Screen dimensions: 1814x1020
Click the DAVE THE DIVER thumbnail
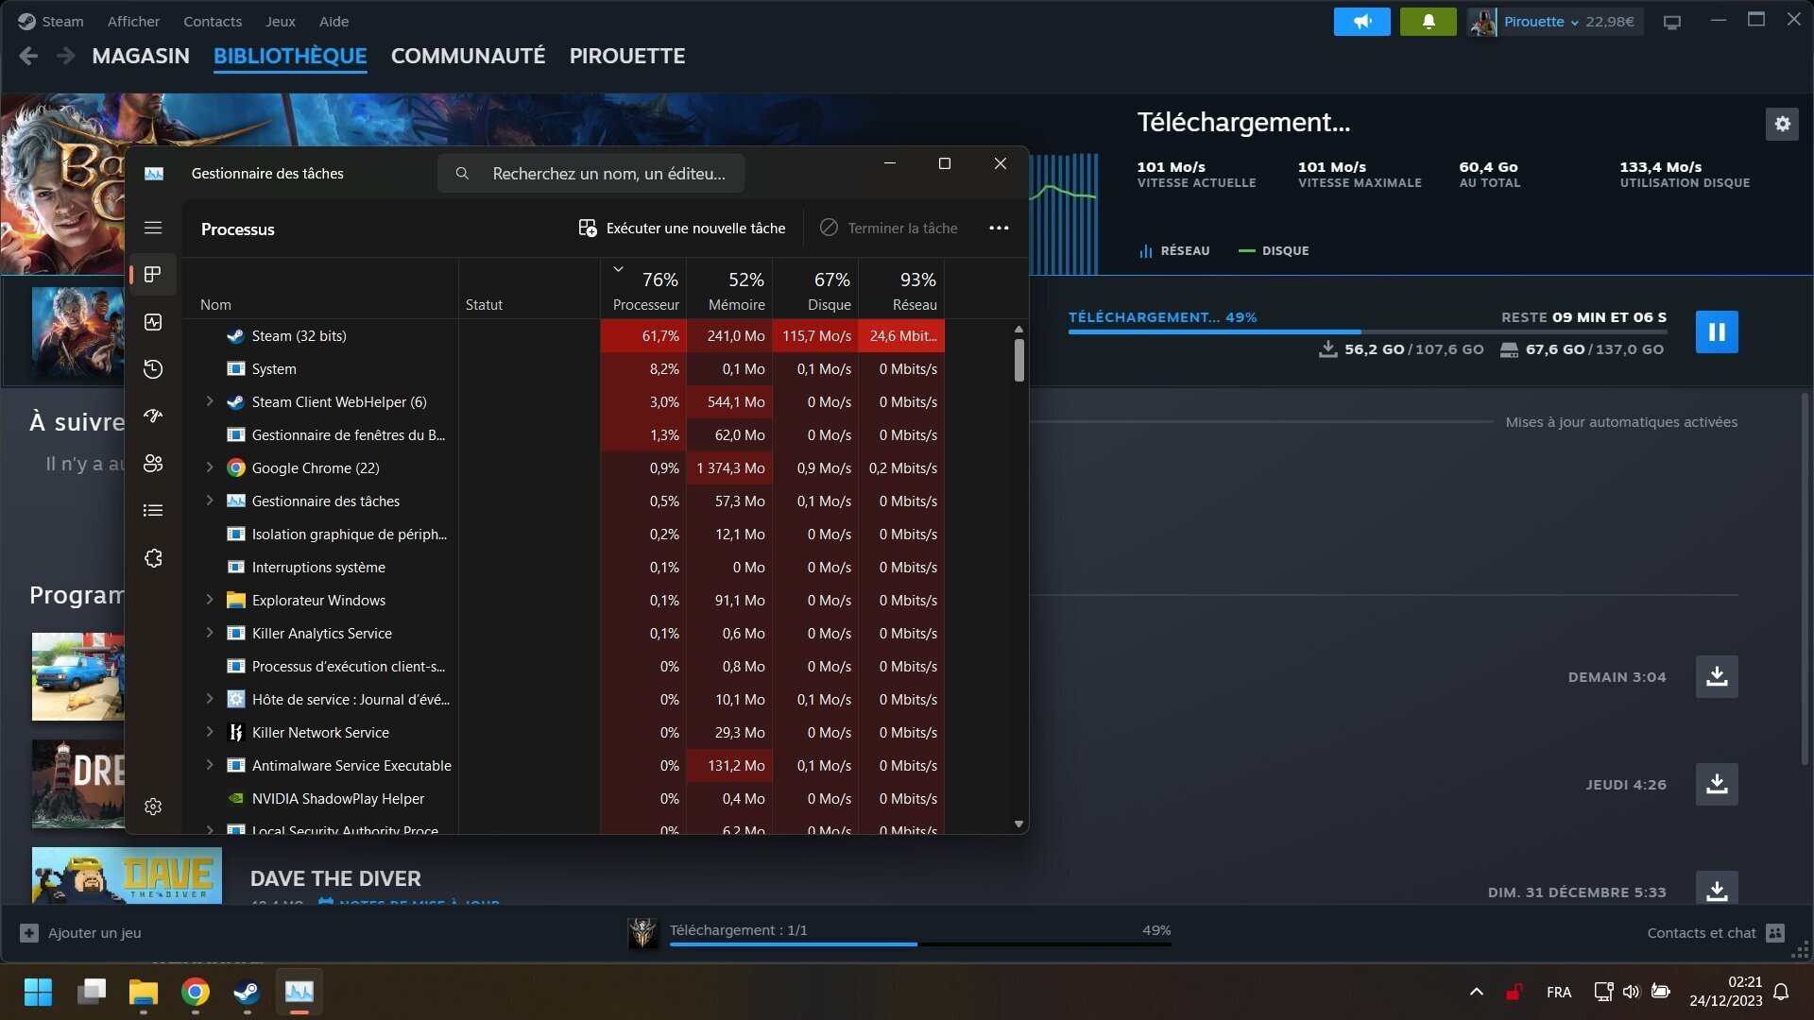127,875
